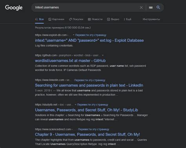The width and height of the screenshot is (186, 148).
Task: Switch to the Новости tab
Action: pyautogui.click(x=95, y=19)
